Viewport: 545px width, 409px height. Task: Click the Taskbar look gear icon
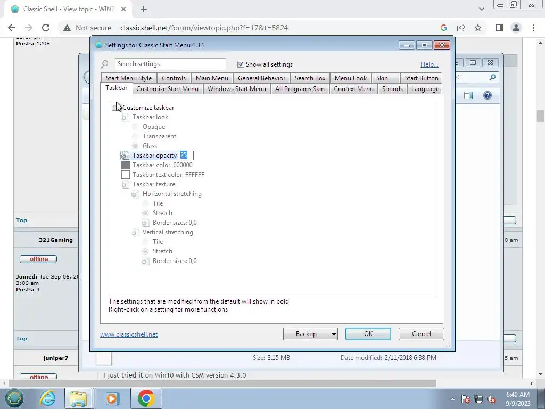125,118
